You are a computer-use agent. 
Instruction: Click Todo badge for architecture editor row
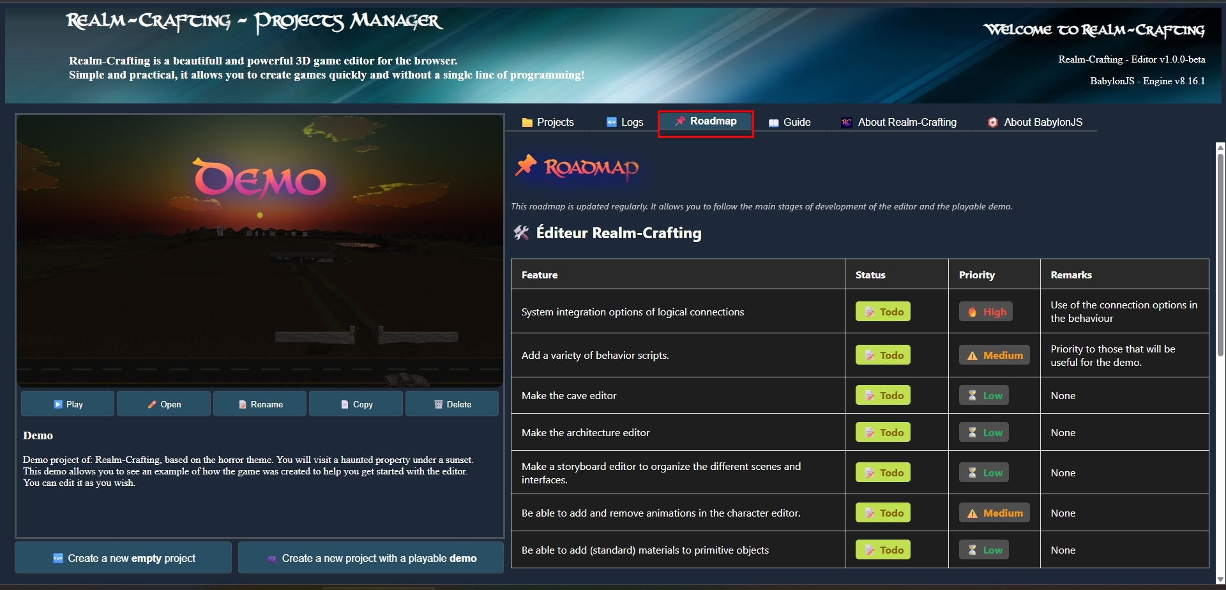[x=883, y=432]
